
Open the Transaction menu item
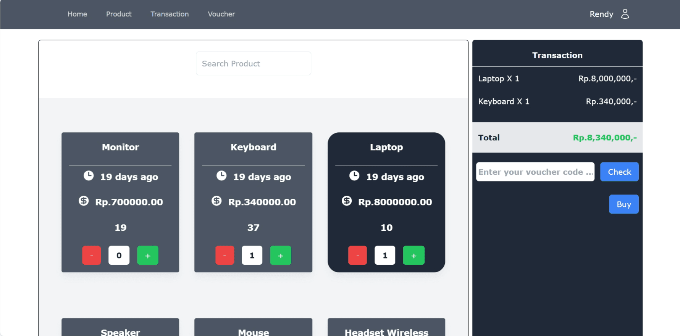point(170,14)
